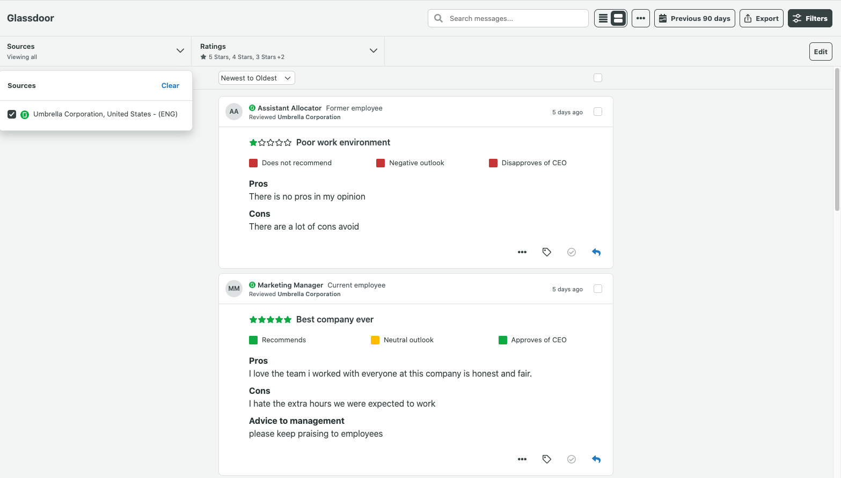
Task: Clear the selected sources
Action: point(170,85)
